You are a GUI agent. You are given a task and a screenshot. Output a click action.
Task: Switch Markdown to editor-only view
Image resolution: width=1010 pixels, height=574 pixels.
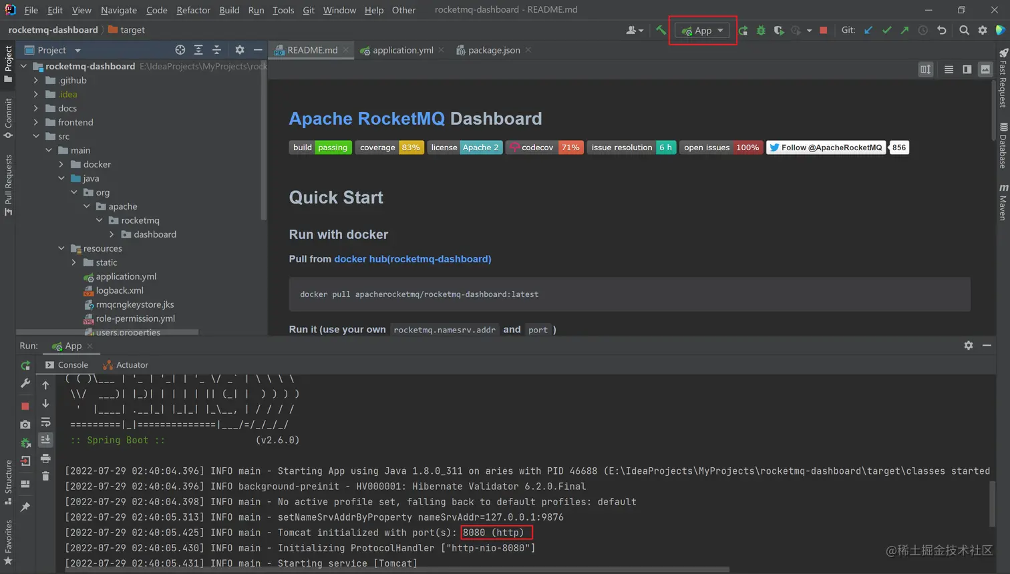949,69
